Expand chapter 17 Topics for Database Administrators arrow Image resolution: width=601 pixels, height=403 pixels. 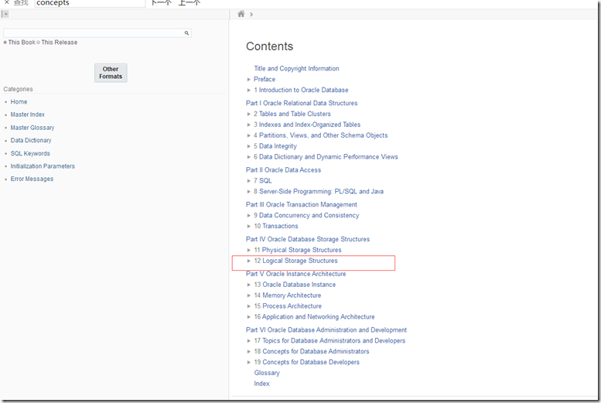tap(249, 340)
